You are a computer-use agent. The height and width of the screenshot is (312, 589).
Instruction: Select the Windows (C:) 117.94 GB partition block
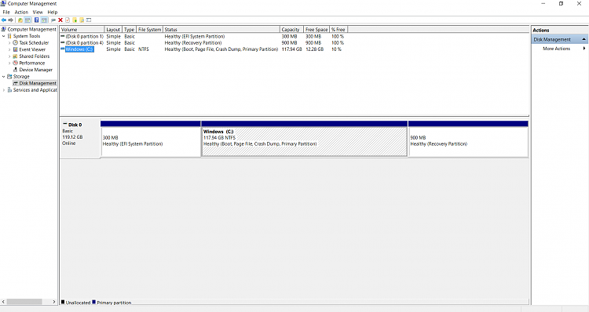point(304,141)
